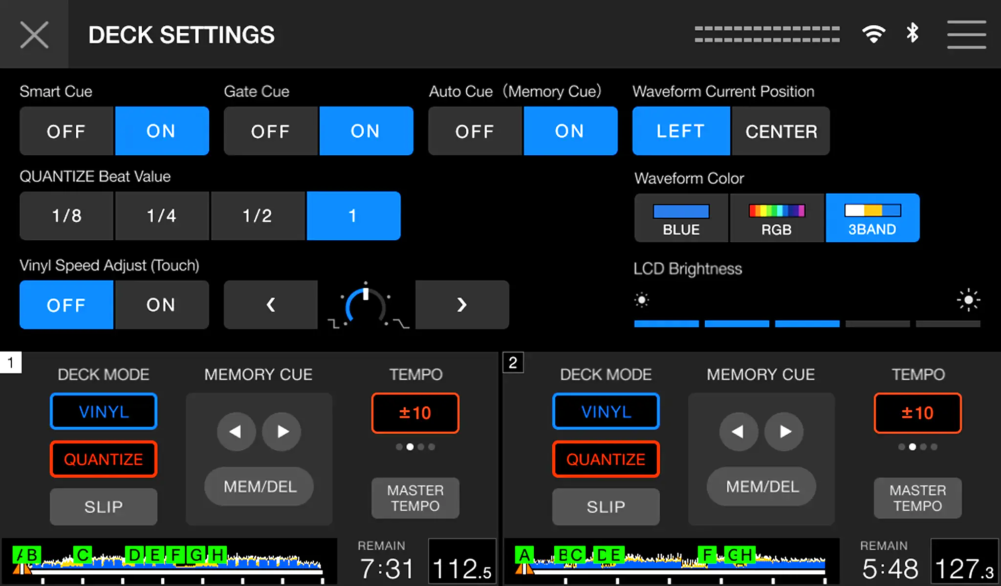Tap the high brightness sun icon
The height and width of the screenshot is (586, 1001).
pyautogui.click(x=968, y=300)
